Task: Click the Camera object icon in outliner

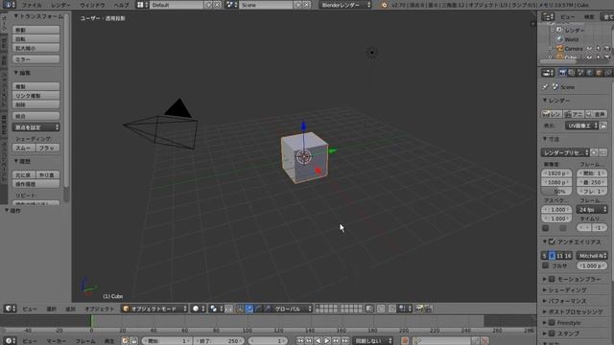Action: pyautogui.click(x=559, y=49)
